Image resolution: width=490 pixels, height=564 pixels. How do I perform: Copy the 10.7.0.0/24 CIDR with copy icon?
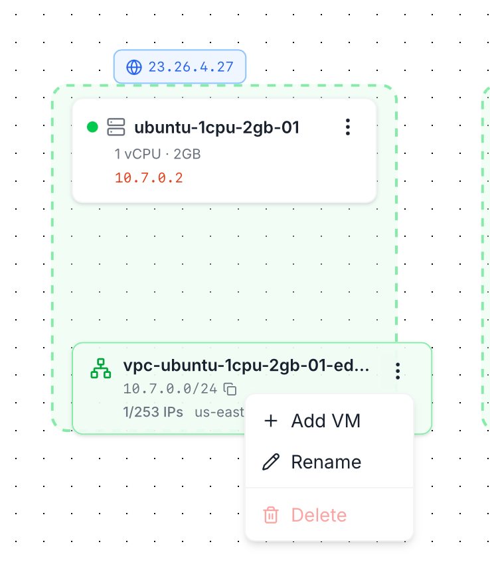230,389
